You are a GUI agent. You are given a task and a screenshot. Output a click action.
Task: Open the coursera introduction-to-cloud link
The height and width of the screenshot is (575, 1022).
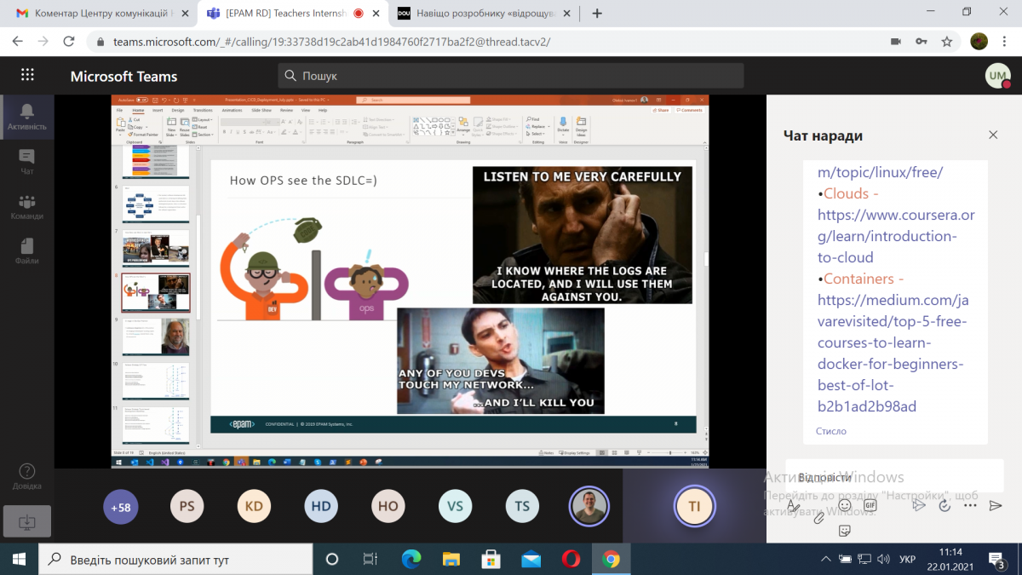(x=896, y=236)
